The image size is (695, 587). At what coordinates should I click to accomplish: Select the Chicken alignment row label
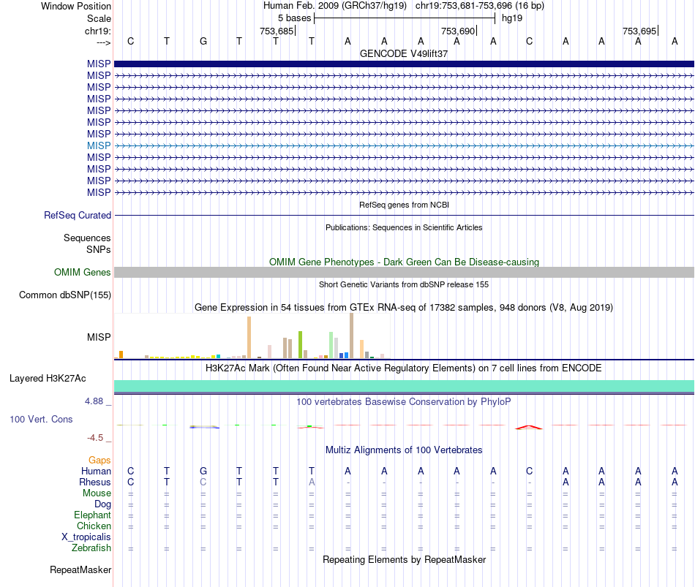coord(94,526)
